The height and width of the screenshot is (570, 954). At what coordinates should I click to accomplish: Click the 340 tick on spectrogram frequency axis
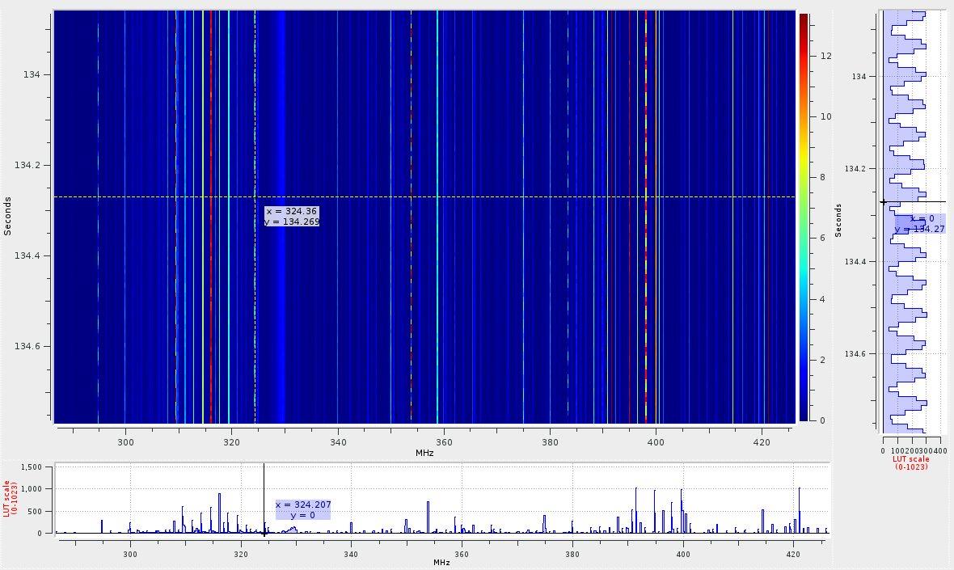pyautogui.click(x=338, y=442)
